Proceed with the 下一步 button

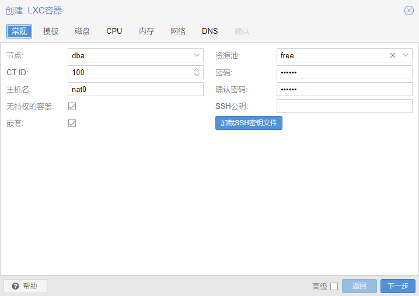(398, 286)
